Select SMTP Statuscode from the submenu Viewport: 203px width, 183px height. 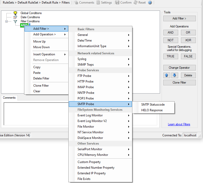click(x=153, y=105)
